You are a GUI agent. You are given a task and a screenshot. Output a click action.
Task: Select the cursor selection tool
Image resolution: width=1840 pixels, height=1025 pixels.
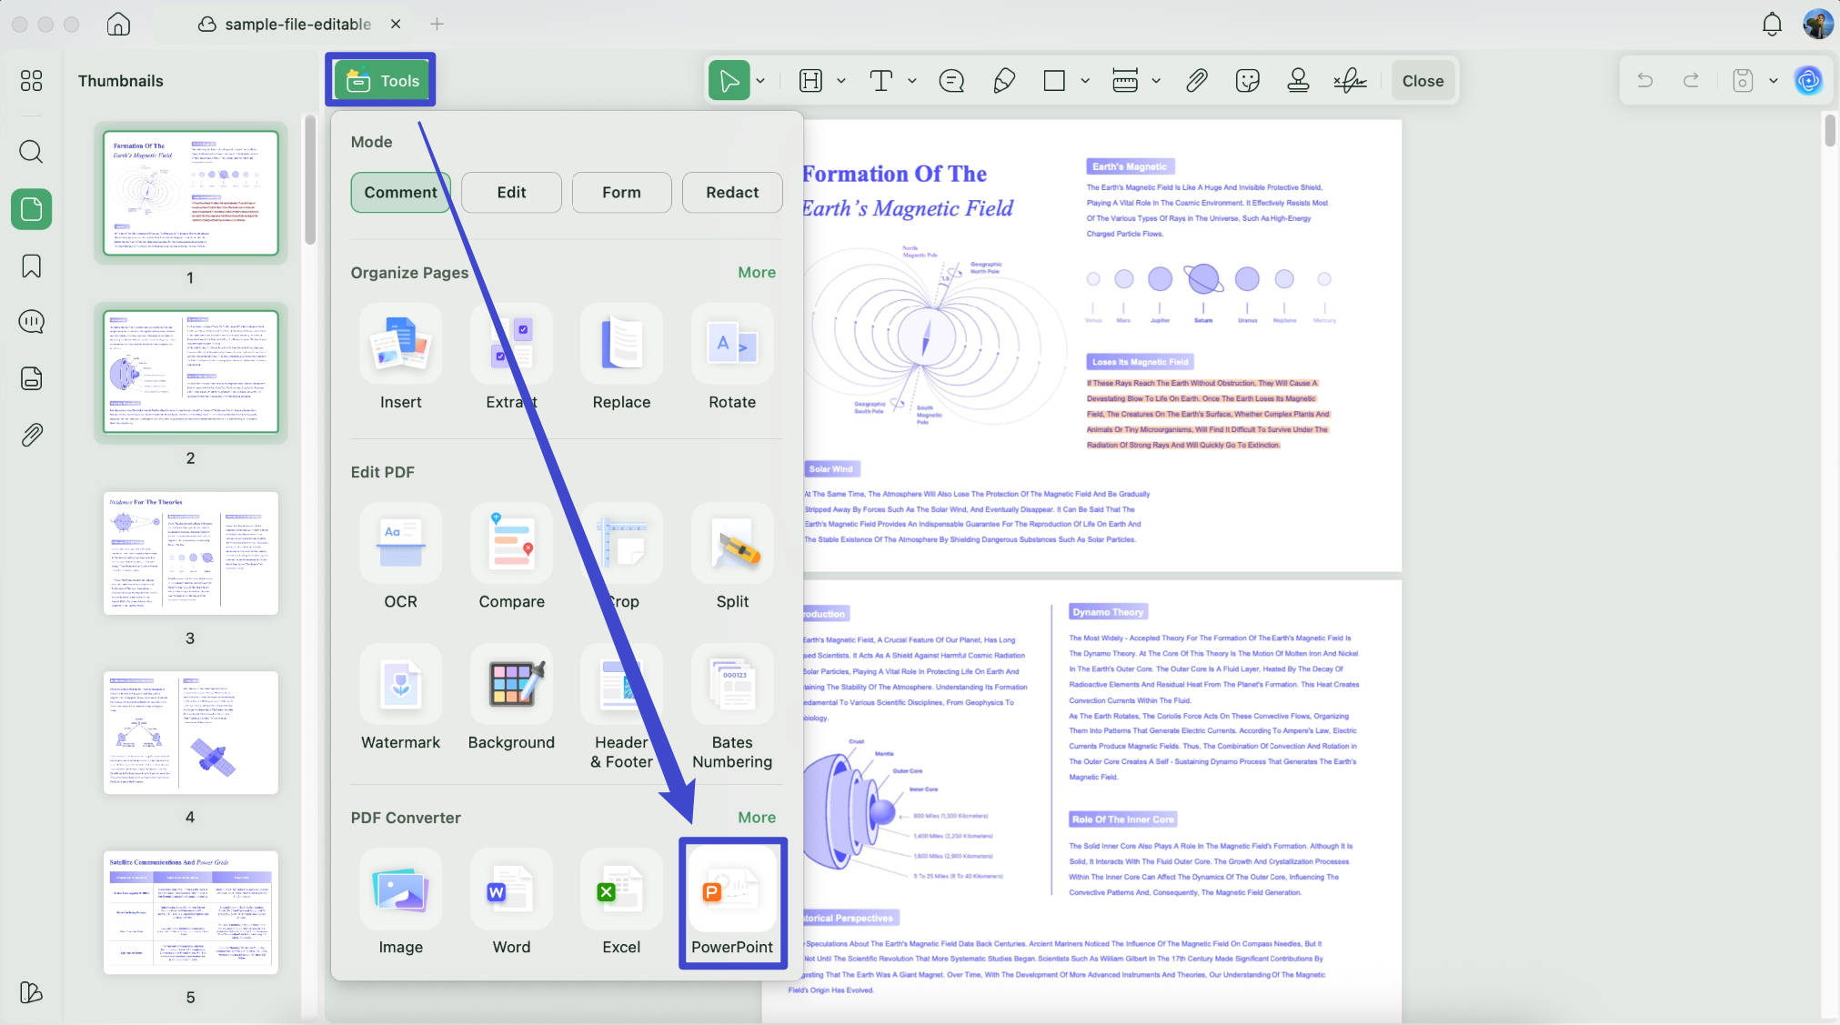tap(729, 80)
